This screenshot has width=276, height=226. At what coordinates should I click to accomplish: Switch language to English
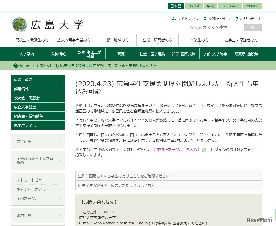point(194,6)
